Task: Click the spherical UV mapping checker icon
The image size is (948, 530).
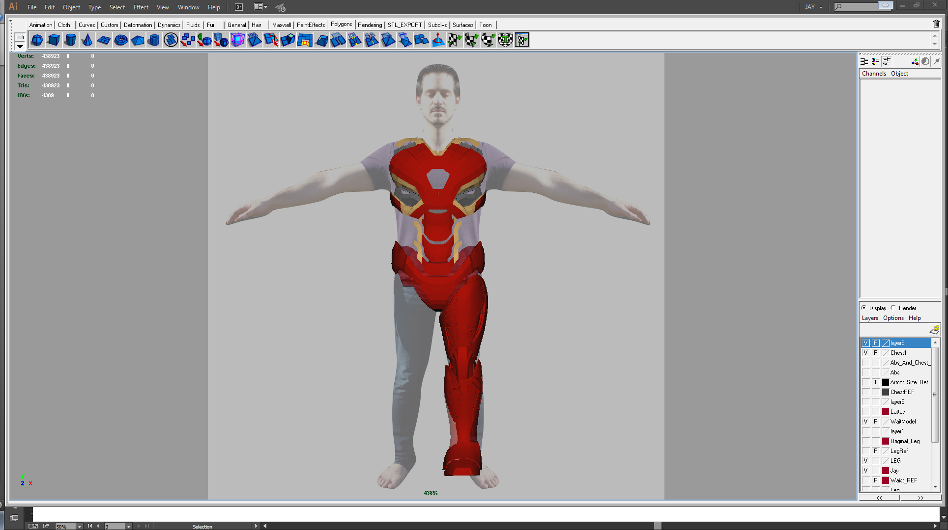Action: pos(488,40)
